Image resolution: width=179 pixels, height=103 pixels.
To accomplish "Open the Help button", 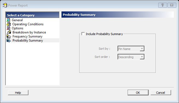I will [18, 93].
